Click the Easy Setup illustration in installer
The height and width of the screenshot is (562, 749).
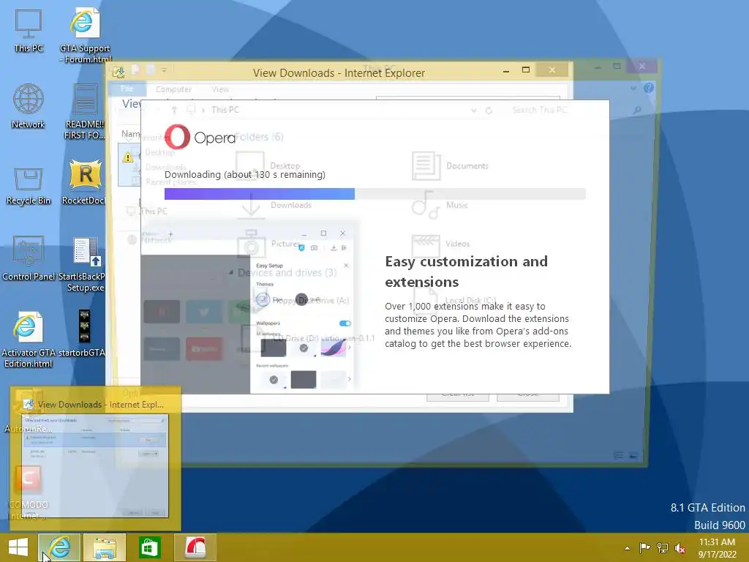249,310
